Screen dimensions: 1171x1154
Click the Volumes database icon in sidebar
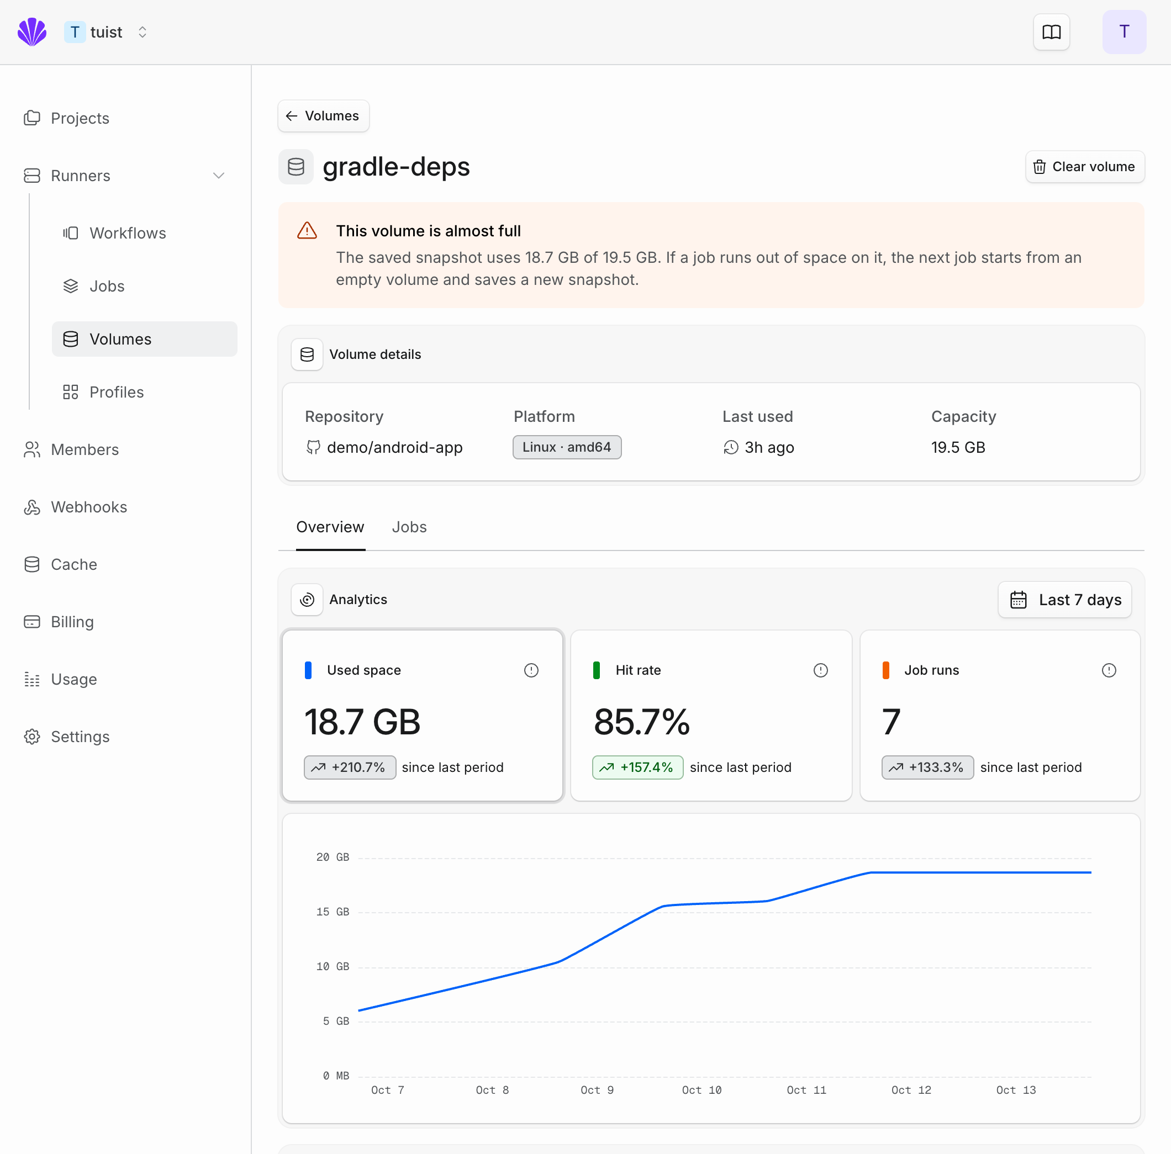(71, 339)
